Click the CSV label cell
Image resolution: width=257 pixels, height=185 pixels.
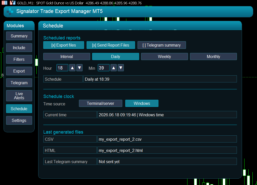[x=70, y=139]
